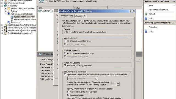This screenshot has height=99, width=176.
Task: Open the Learn more... link
Action: (68, 26)
